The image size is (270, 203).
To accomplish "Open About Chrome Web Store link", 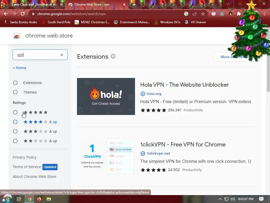I will click(x=34, y=177).
